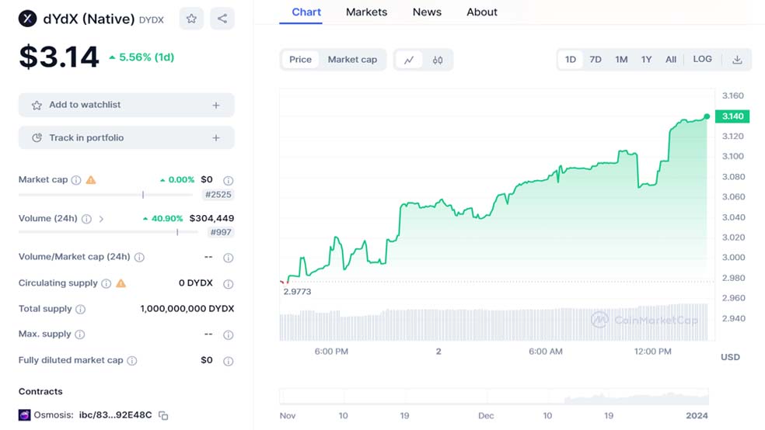Click the 2.9773 opening price label
Viewport: 765px width, 430px height.
tap(297, 292)
